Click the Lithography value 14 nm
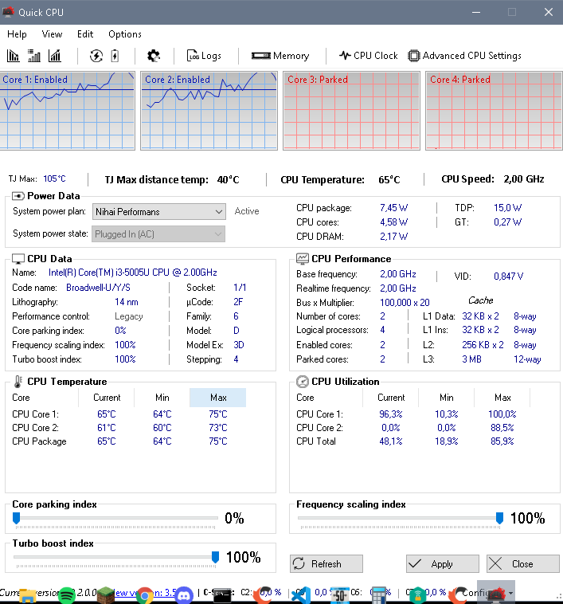 pyautogui.click(x=127, y=302)
